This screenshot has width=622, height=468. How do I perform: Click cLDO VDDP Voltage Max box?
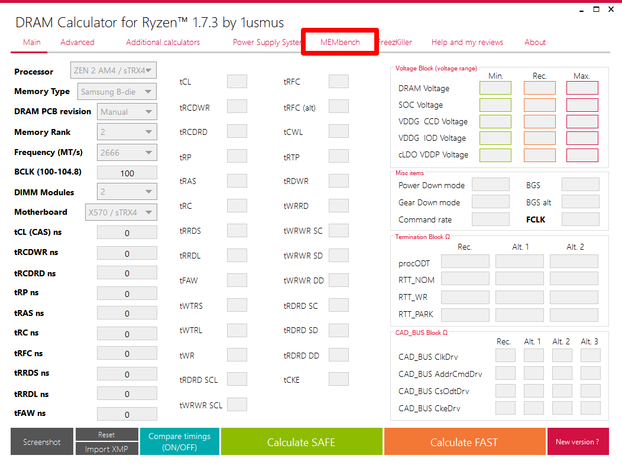(582, 155)
